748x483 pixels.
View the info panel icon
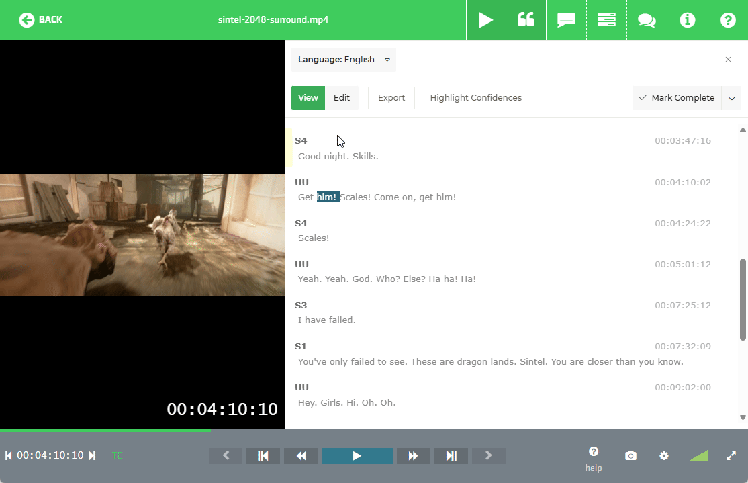687,19
